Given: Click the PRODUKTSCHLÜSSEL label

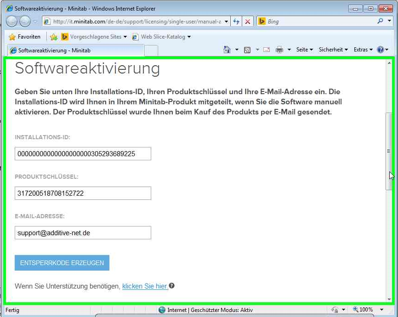Looking at the screenshot, I should (x=46, y=177).
